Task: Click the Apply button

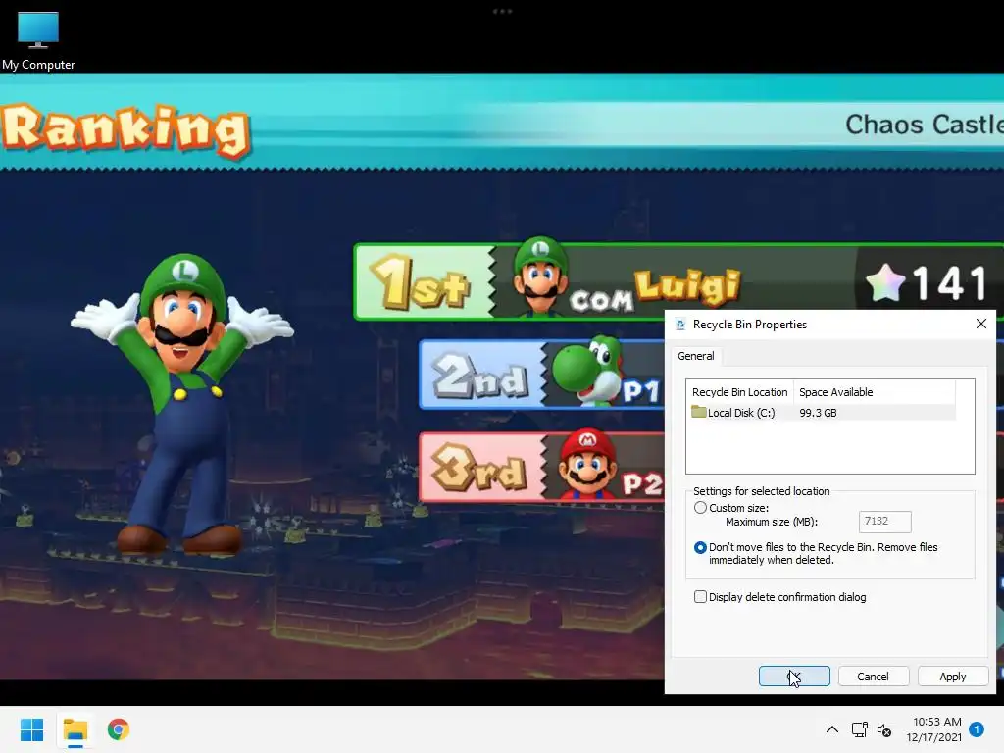Action: point(952,677)
